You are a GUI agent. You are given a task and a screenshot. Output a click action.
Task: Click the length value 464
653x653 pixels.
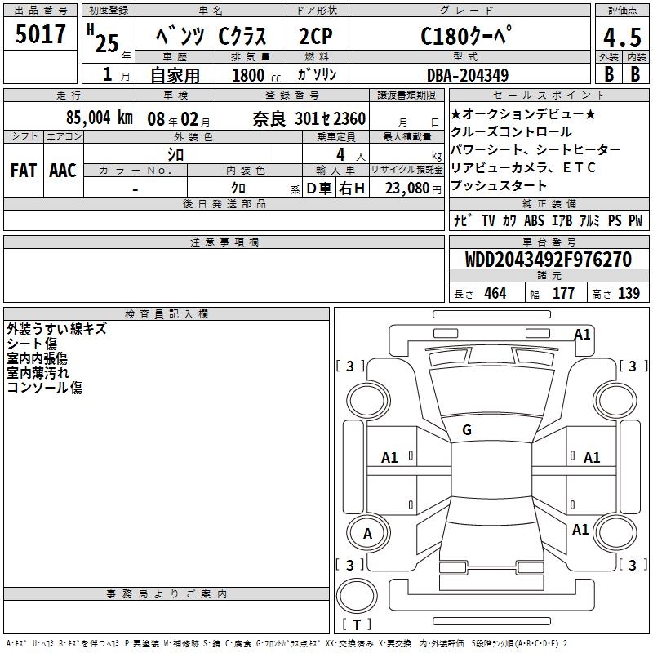coord(495,293)
